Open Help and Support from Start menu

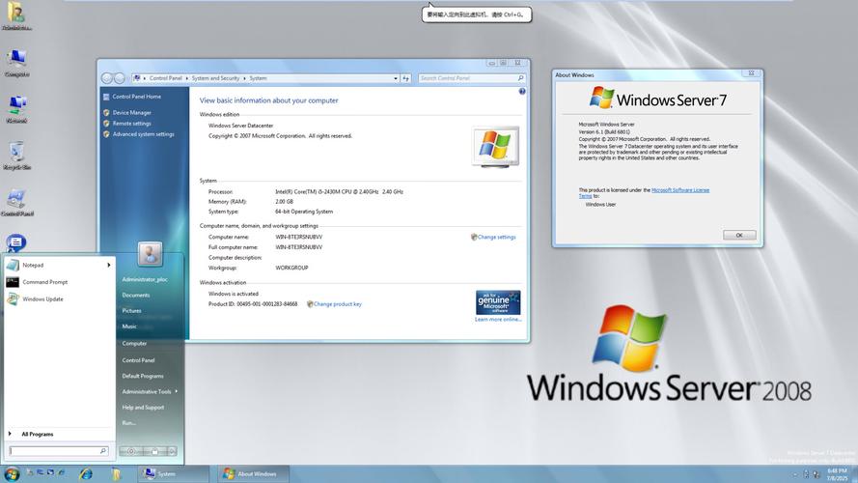(x=143, y=408)
